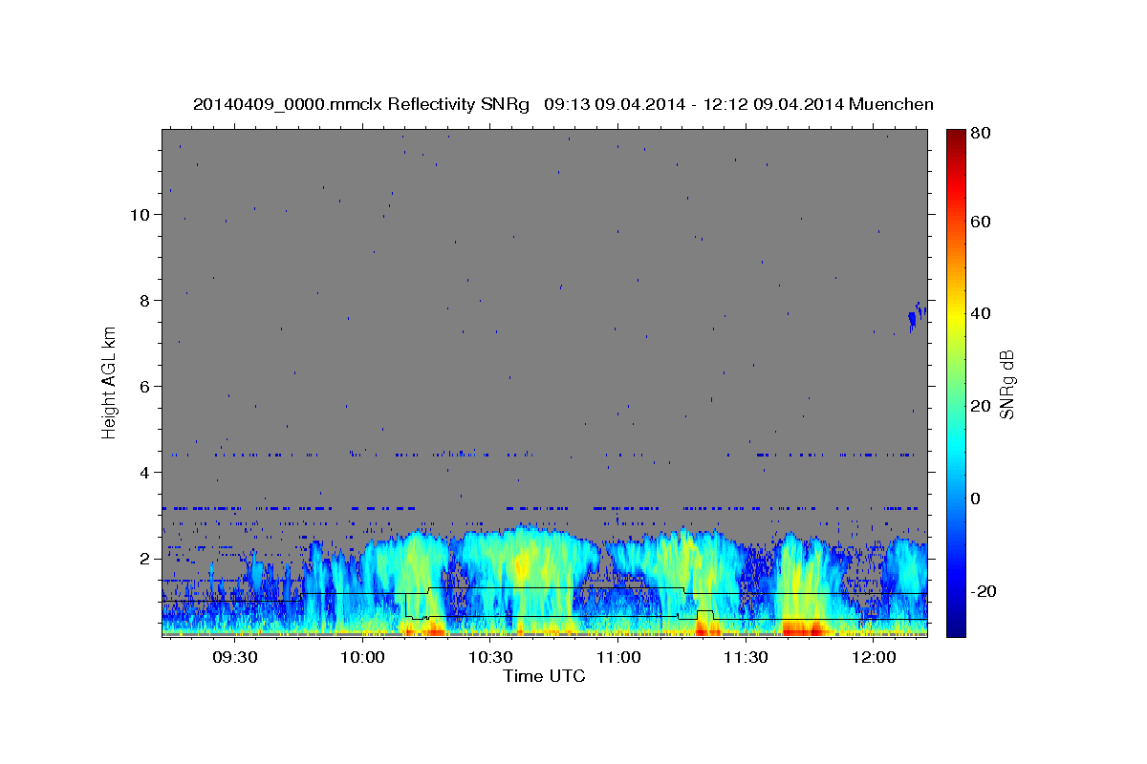1147x764 pixels.
Task: Click the '10:00' time tick label
Action: (x=363, y=658)
